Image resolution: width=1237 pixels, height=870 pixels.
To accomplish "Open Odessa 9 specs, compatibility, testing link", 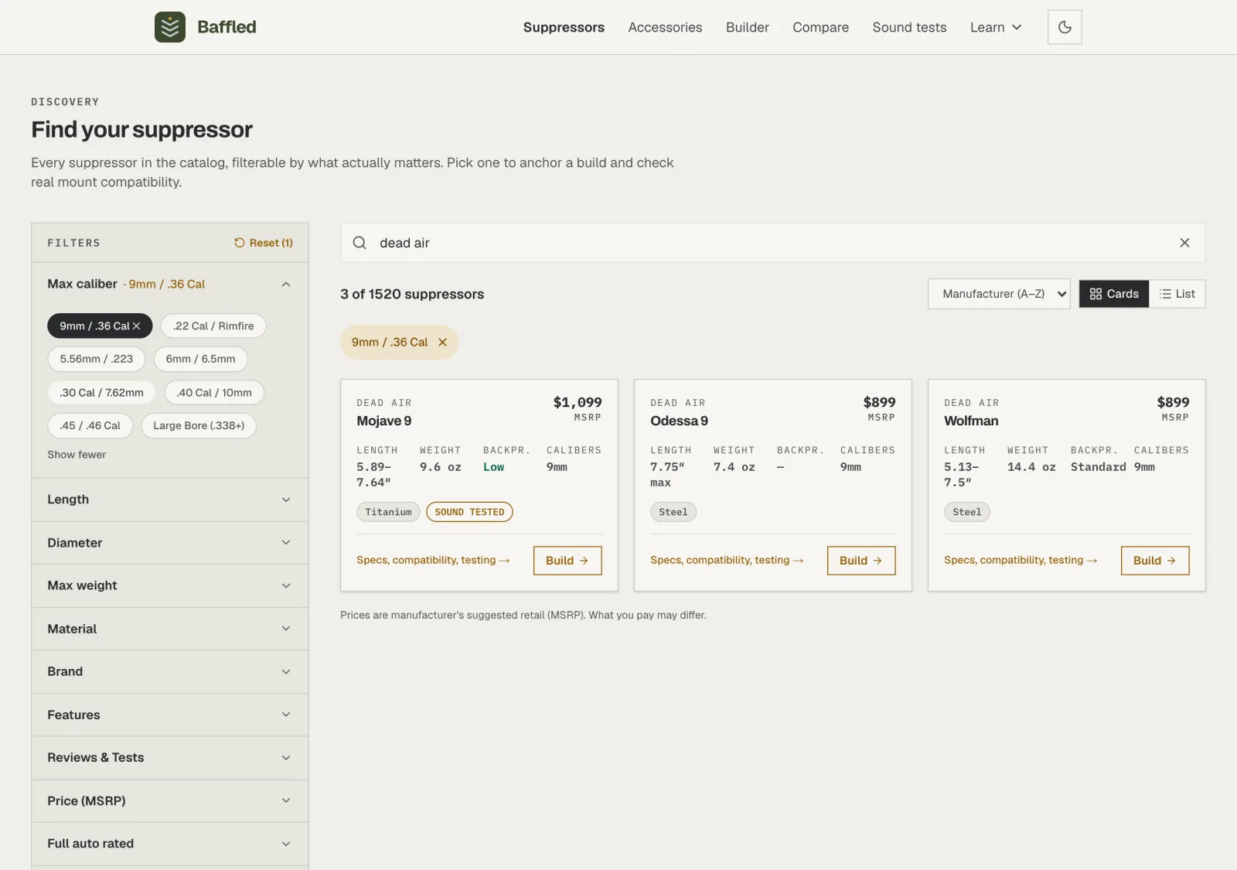I will [727, 561].
